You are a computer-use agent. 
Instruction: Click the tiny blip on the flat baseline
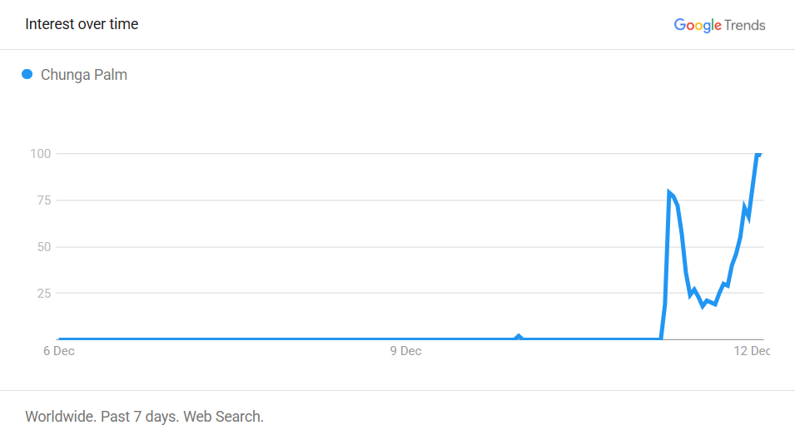519,336
